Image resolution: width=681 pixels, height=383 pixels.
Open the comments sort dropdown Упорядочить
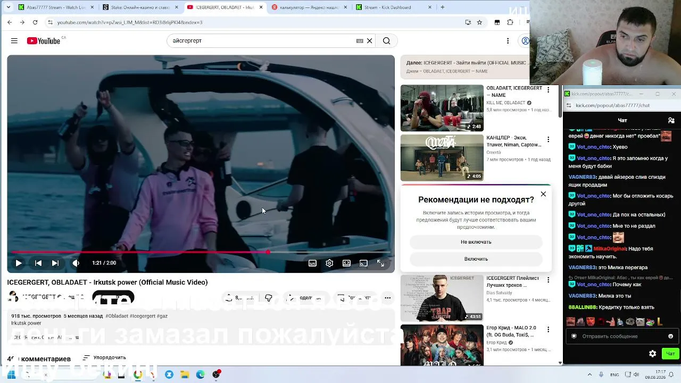[105, 357]
